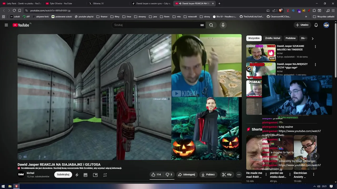
Task: Click the screenshot image icon below video
Action: pos(86,175)
